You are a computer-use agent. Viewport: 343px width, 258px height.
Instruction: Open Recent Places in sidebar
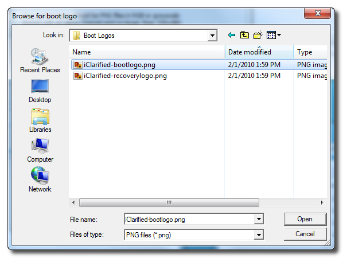[x=40, y=61]
